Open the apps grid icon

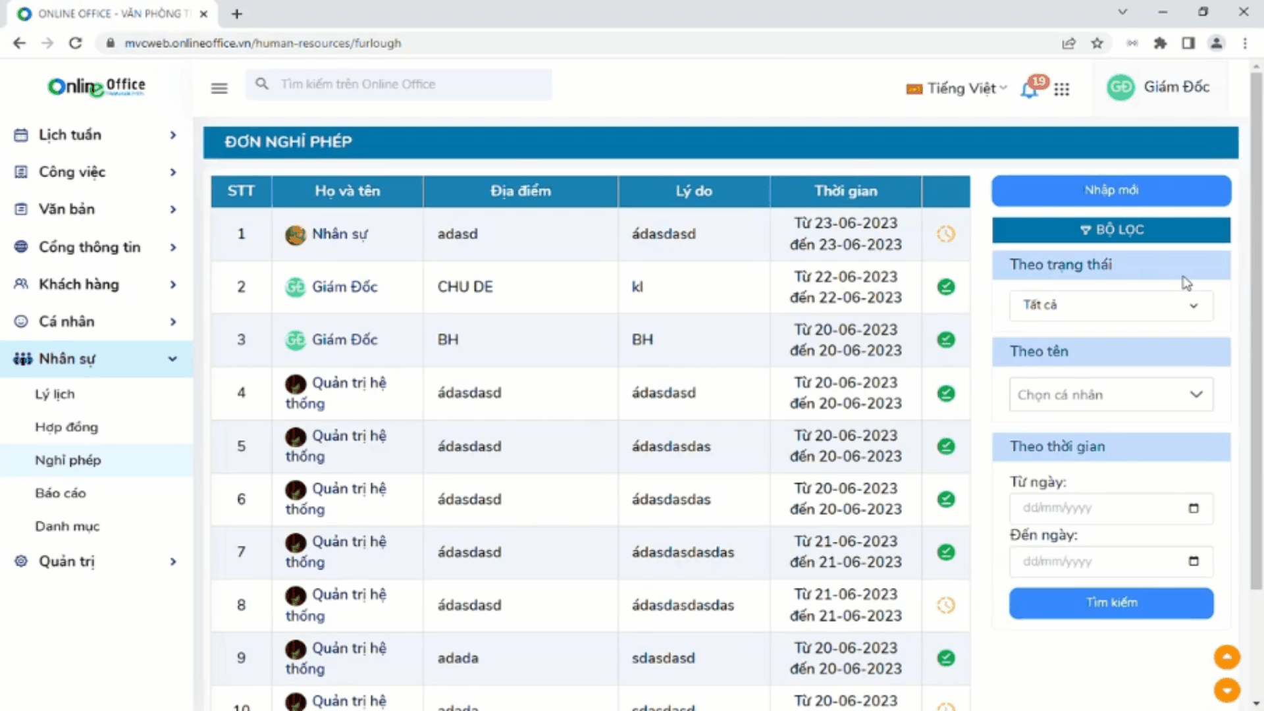(1061, 89)
